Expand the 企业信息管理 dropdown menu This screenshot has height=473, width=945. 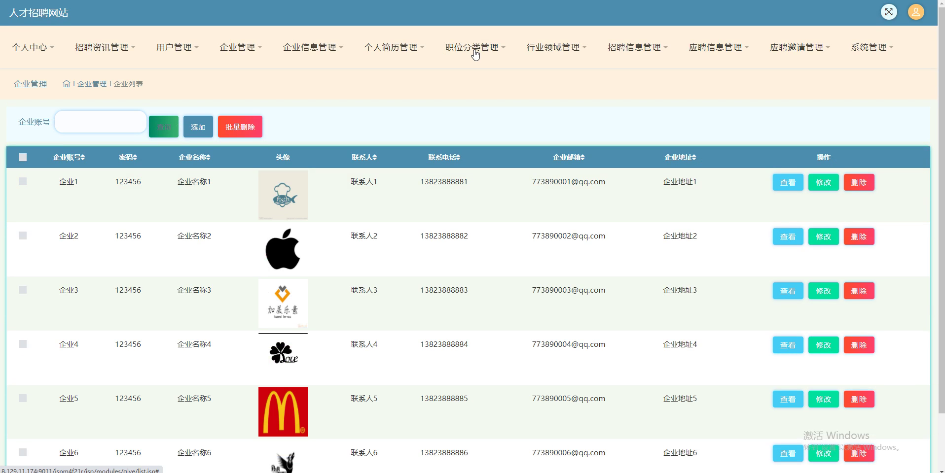coord(313,47)
